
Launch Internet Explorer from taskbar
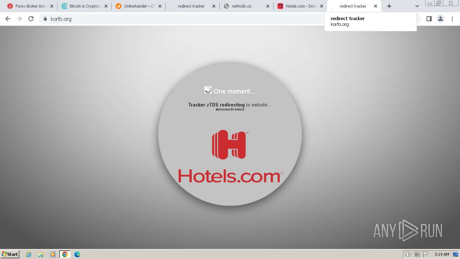(x=29, y=254)
